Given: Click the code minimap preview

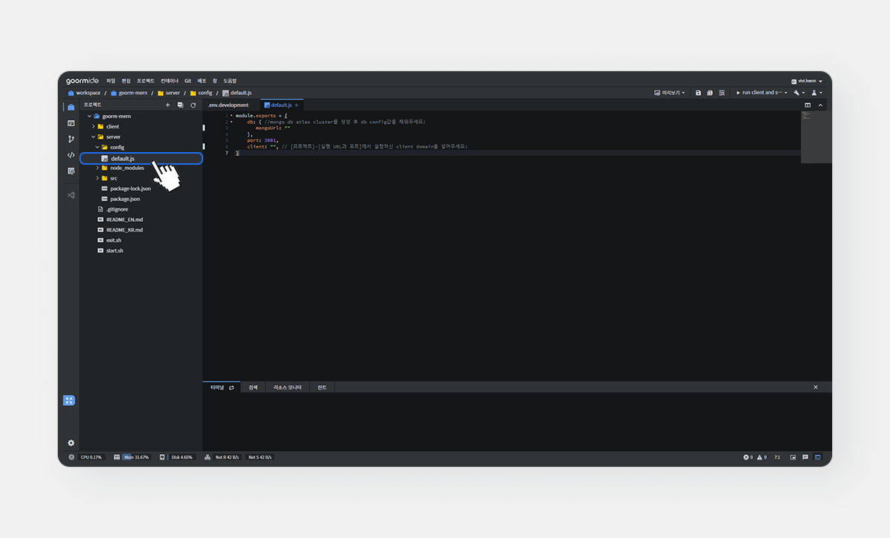Looking at the screenshot, I should [x=816, y=137].
